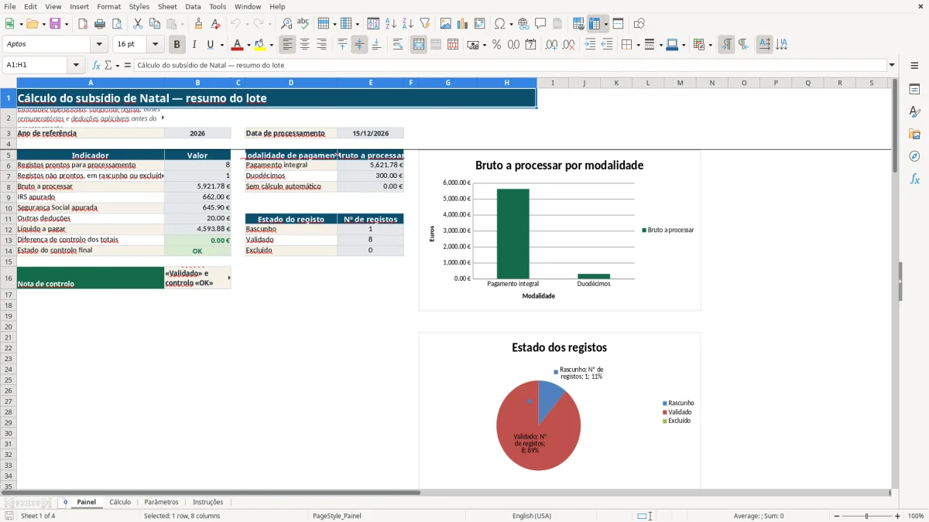Click the Merge and Center cells icon

pos(419,45)
